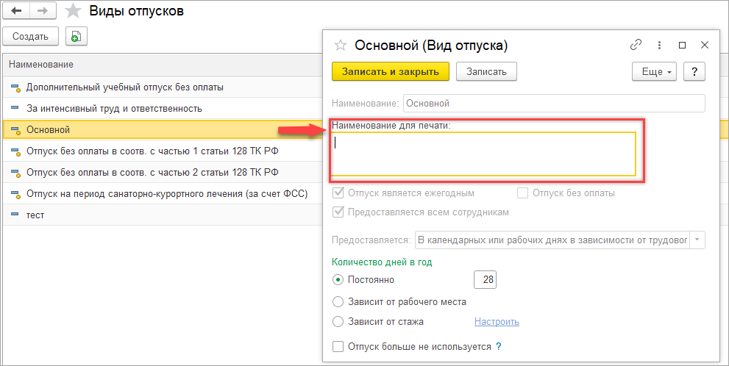The width and height of the screenshot is (729, 366).
Task: Get link to this form icon
Action: click(636, 45)
